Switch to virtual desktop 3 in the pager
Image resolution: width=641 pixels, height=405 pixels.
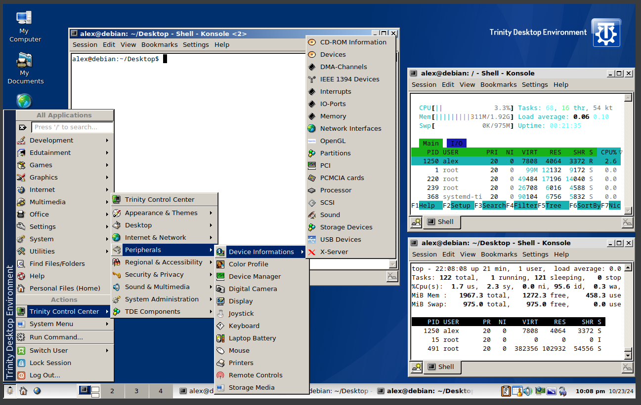136,391
